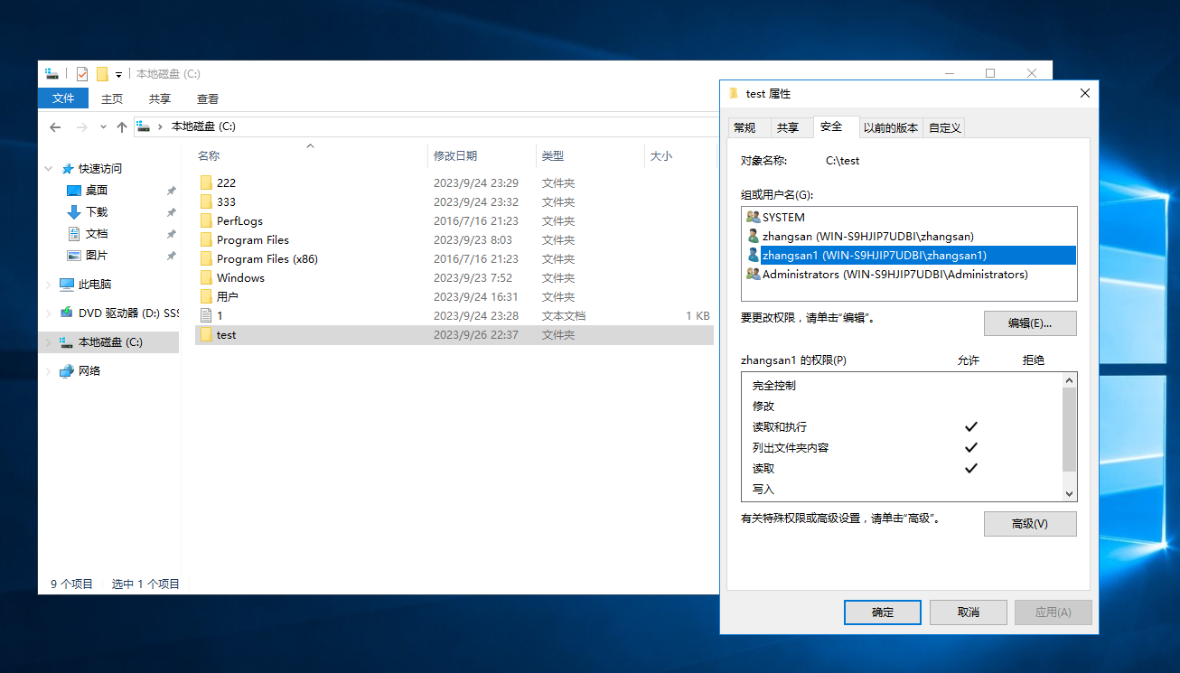
Task: Select the 222 folder icon
Action: 206,182
